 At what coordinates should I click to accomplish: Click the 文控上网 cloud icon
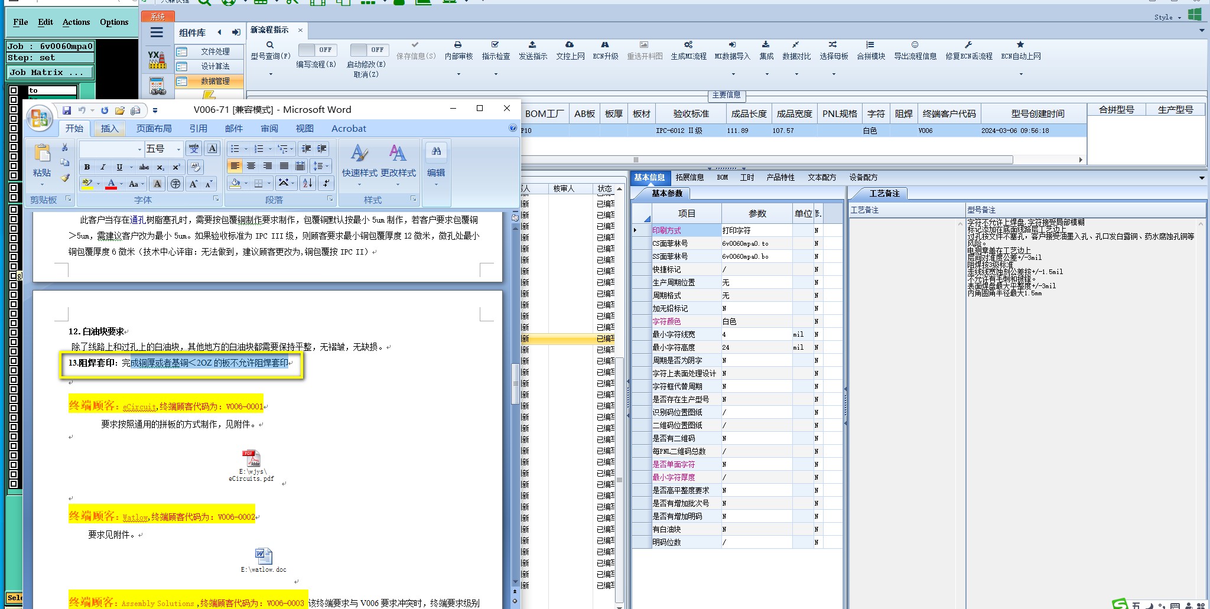pos(570,45)
